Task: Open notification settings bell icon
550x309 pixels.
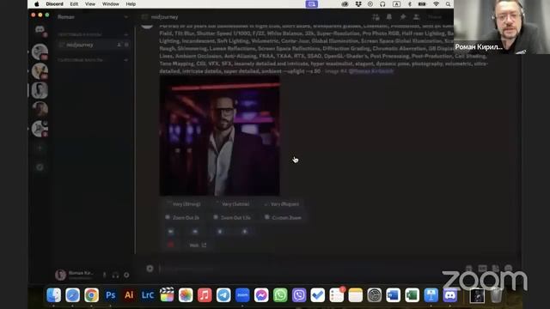Action: (x=389, y=17)
